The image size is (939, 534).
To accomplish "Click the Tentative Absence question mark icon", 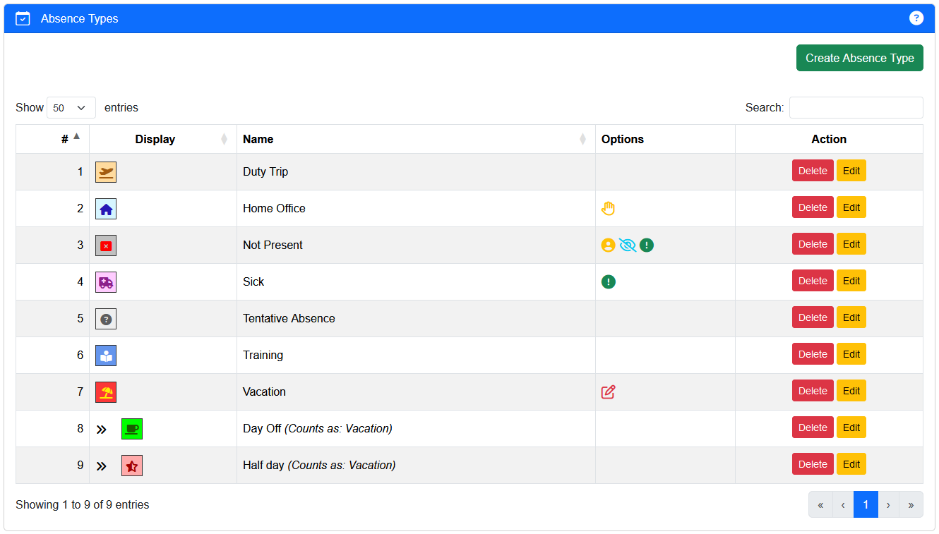I will coord(106,319).
